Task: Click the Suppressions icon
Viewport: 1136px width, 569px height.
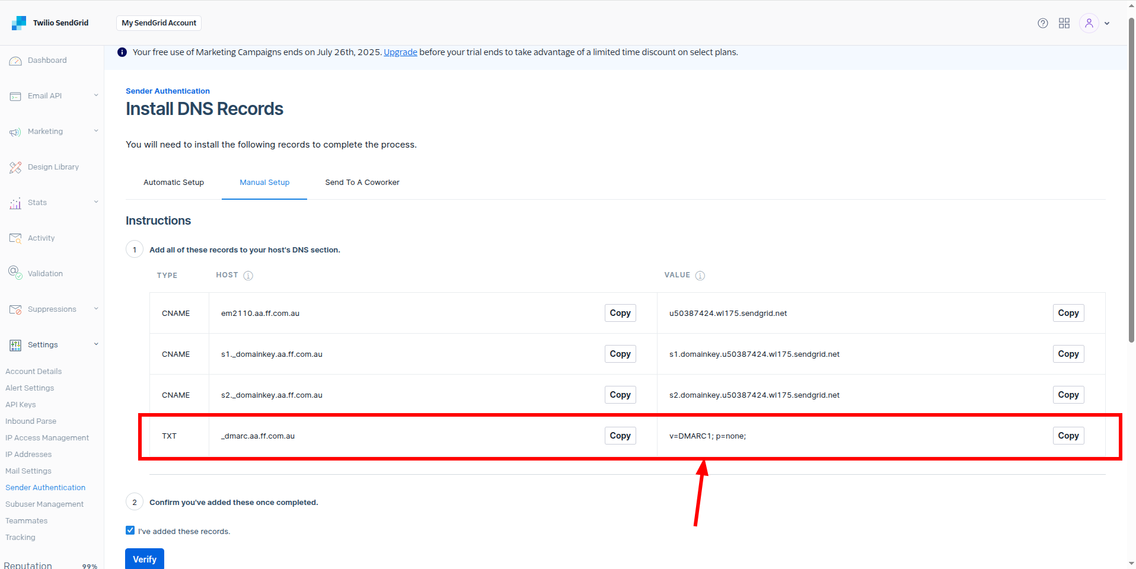Action: pyautogui.click(x=15, y=309)
